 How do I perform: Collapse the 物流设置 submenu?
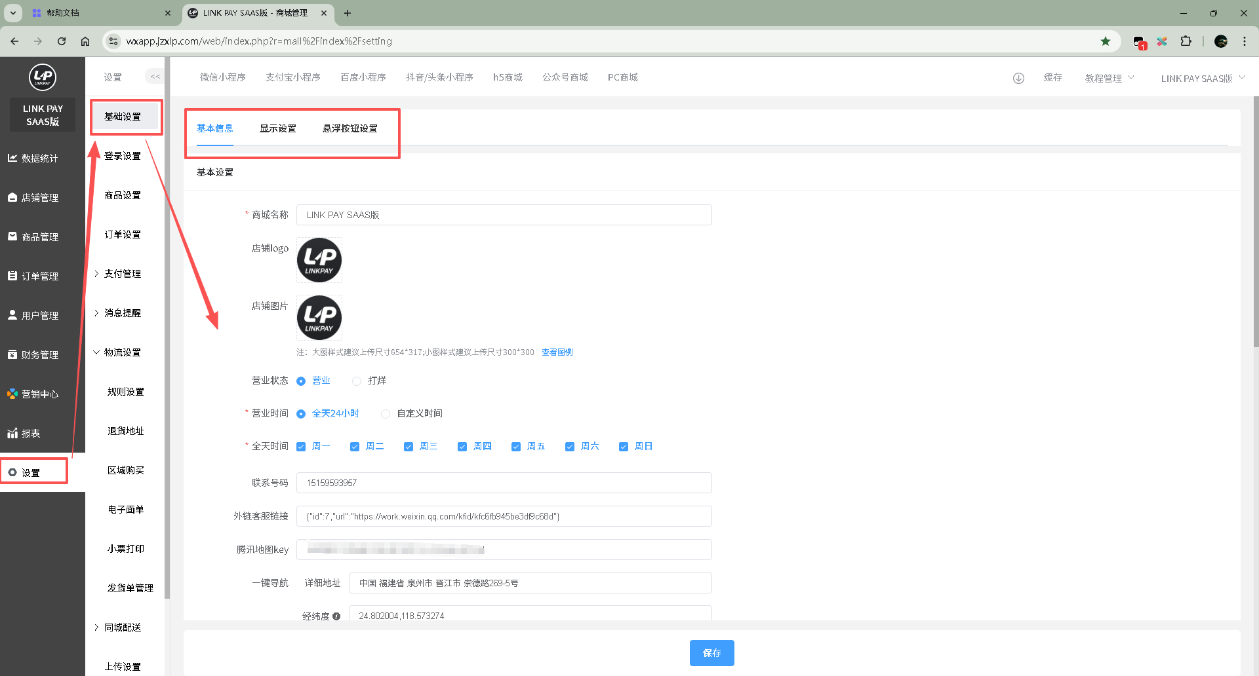tap(122, 352)
